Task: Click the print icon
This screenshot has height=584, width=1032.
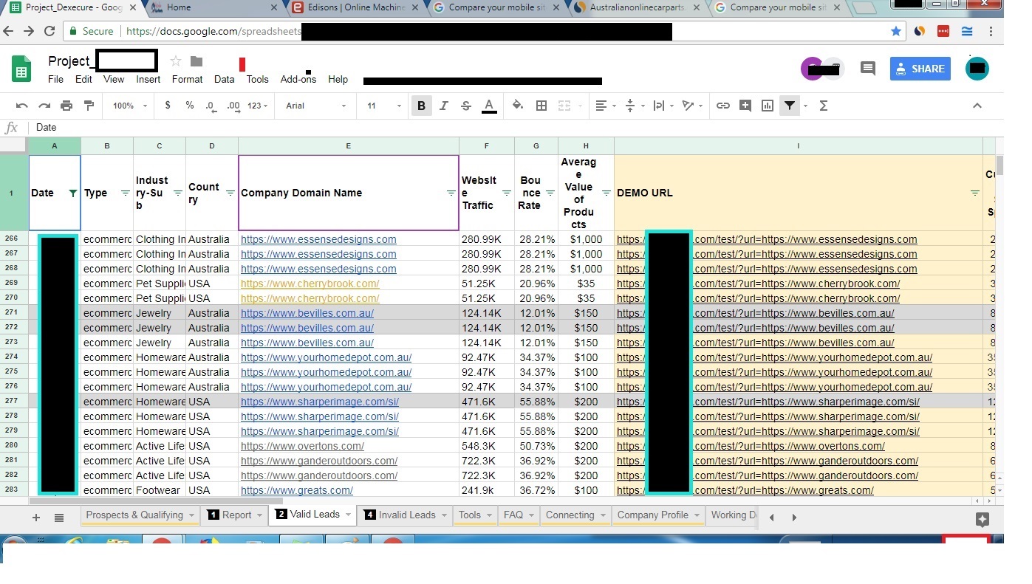Action: [66, 106]
